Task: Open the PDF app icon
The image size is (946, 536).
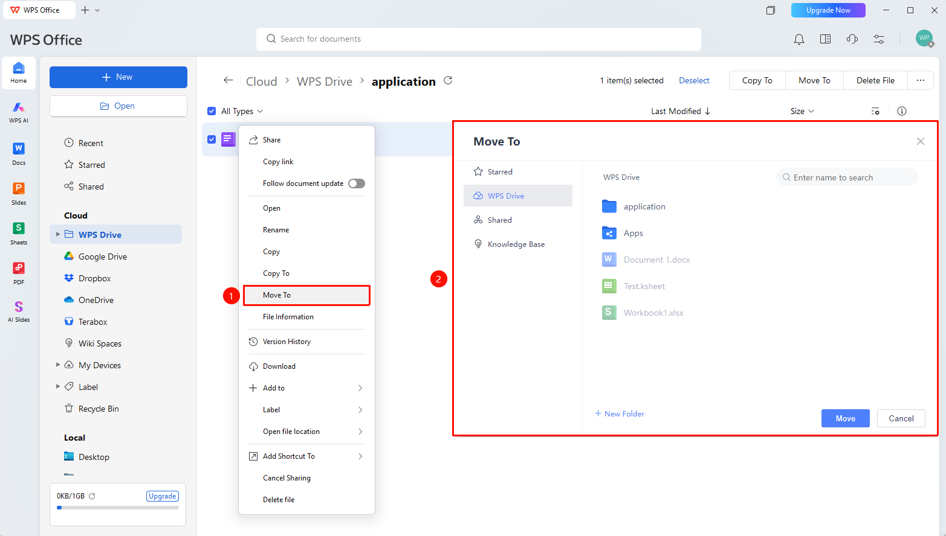Action: click(19, 273)
